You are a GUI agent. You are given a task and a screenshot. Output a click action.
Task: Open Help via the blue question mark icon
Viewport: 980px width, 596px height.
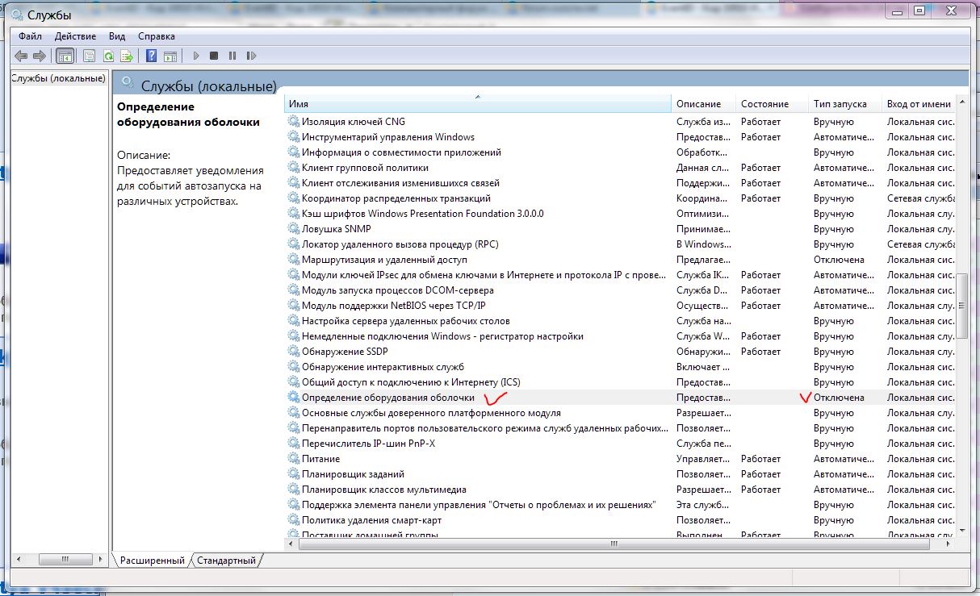pyautogui.click(x=151, y=56)
